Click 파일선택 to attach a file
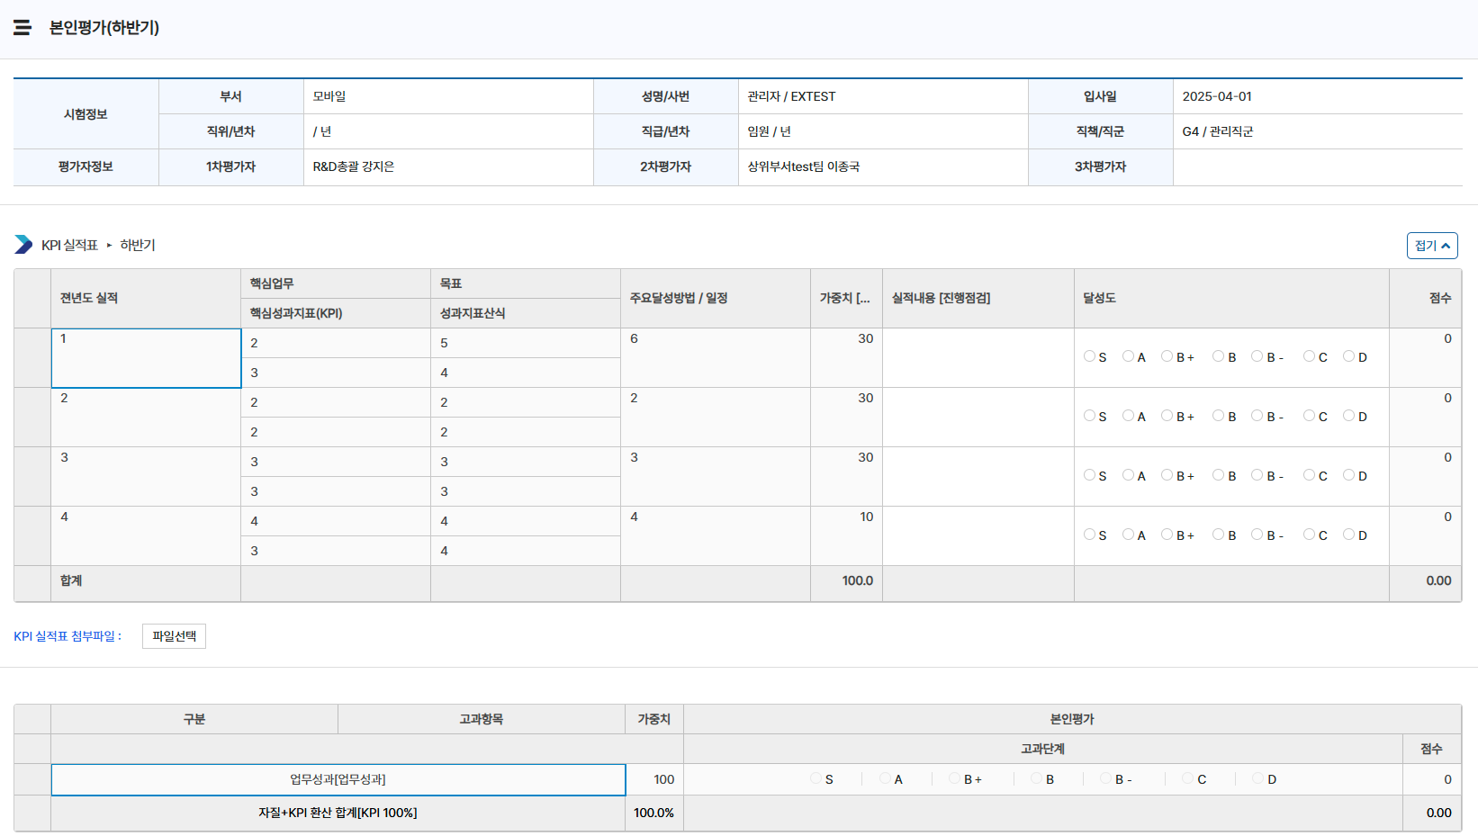 point(174,636)
